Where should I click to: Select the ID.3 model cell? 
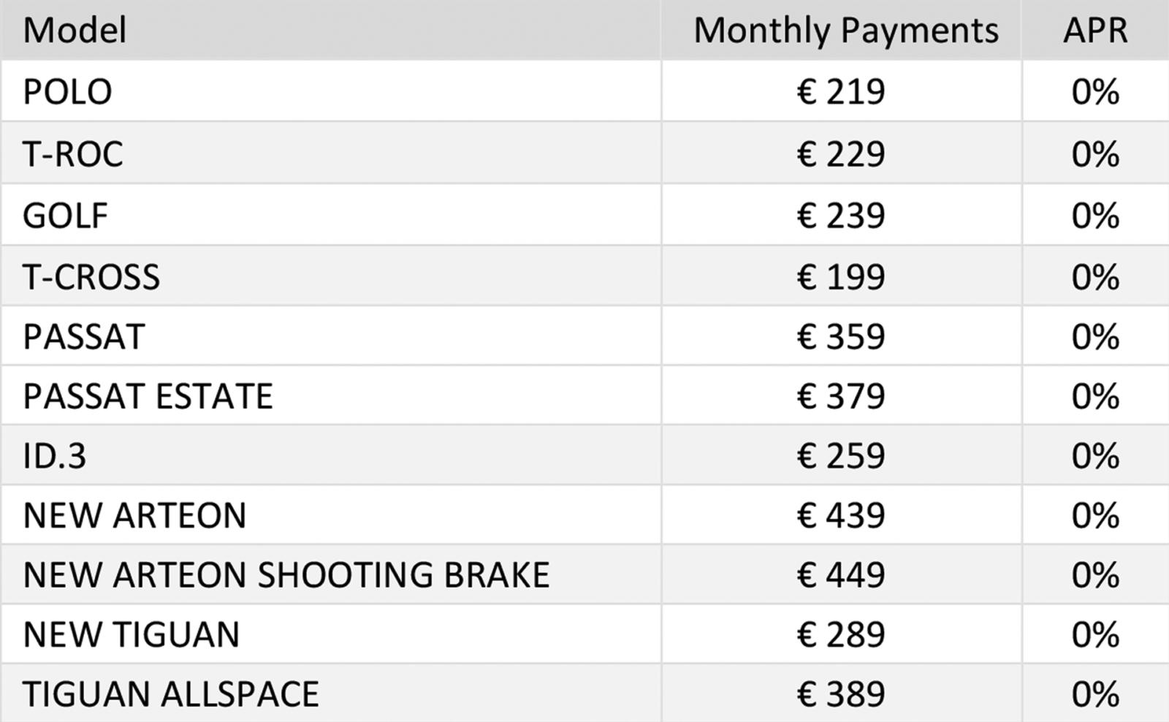[x=330, y=455]
